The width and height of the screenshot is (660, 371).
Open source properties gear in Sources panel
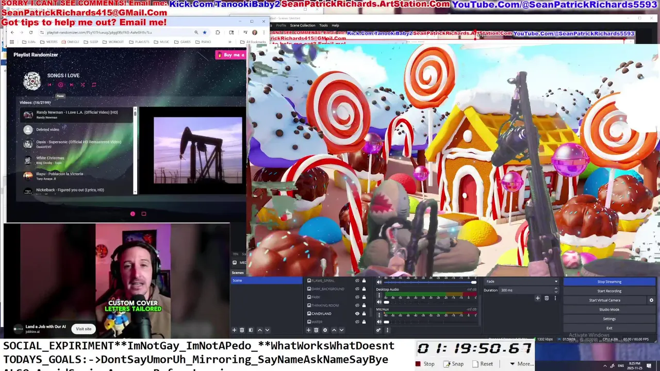325,330
